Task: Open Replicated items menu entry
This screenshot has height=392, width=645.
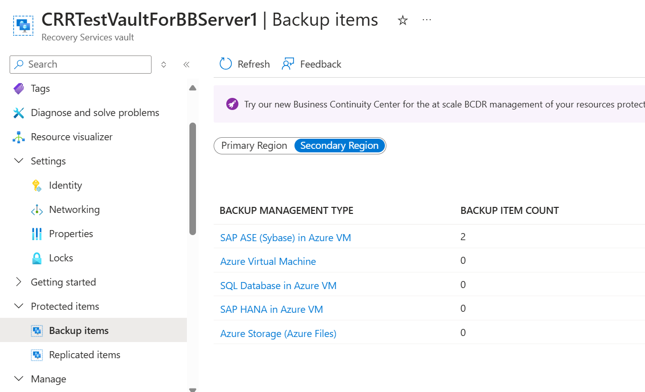Action: 84,355
